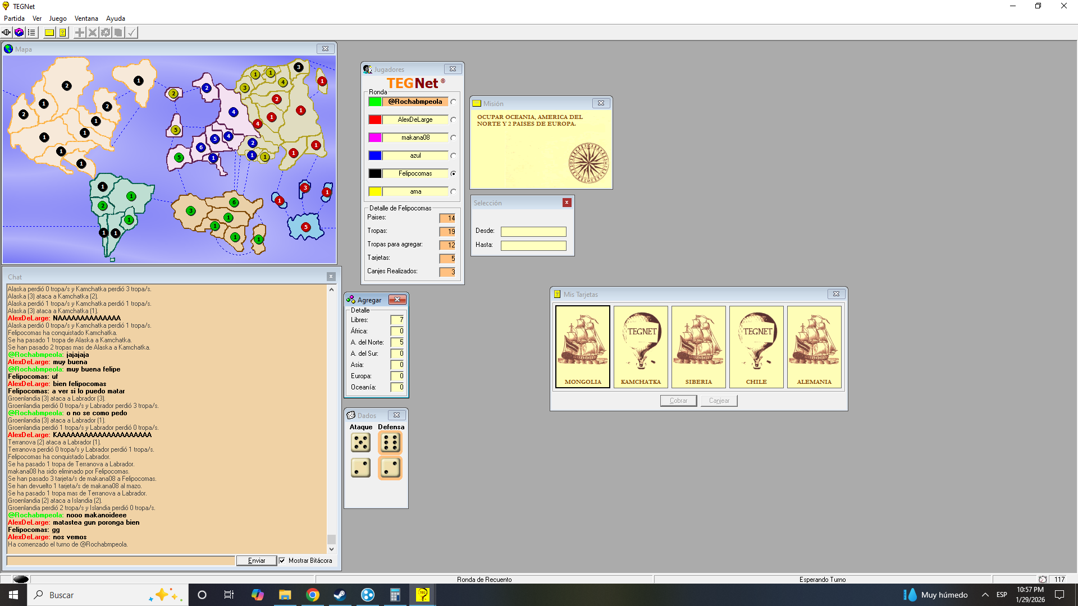Click the yellow cards toolbar icon
This screenshot has height=606, width=1078.
click(x=62, y=33)
